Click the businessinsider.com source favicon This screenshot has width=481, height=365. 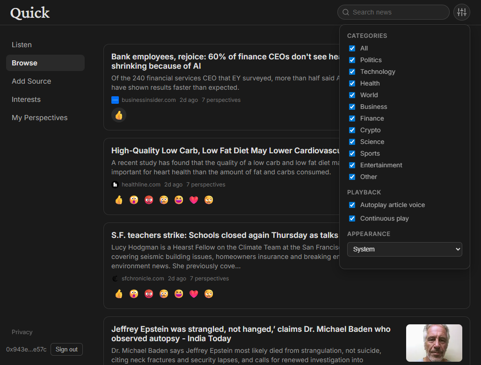(115, 100)
